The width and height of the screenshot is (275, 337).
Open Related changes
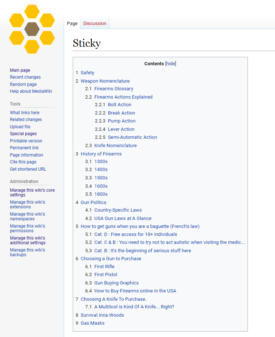(26, 120)
